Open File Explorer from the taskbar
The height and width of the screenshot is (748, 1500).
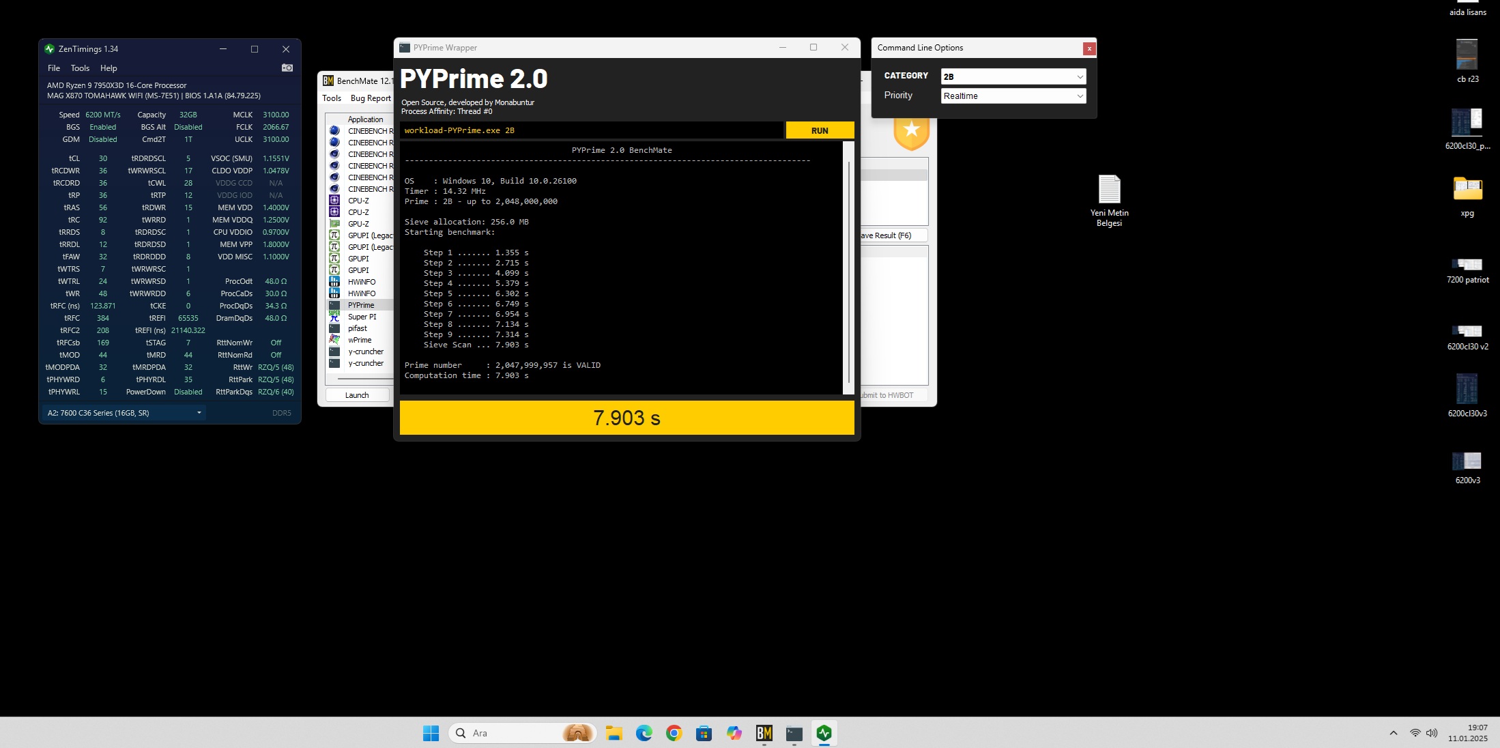614,733
